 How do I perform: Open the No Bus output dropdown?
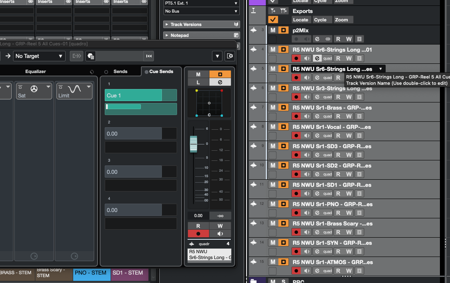tap(201, 11)
